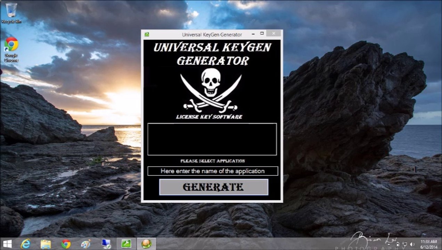The image size is (442, 250).
Task: Close the Universal KeyGen Generator window
Action: pos(274,33)
